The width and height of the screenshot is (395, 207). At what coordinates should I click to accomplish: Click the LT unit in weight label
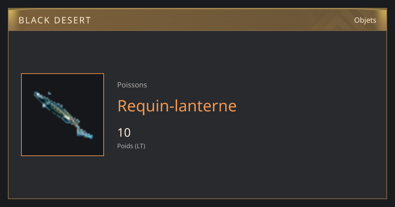(x=140, y=146)
